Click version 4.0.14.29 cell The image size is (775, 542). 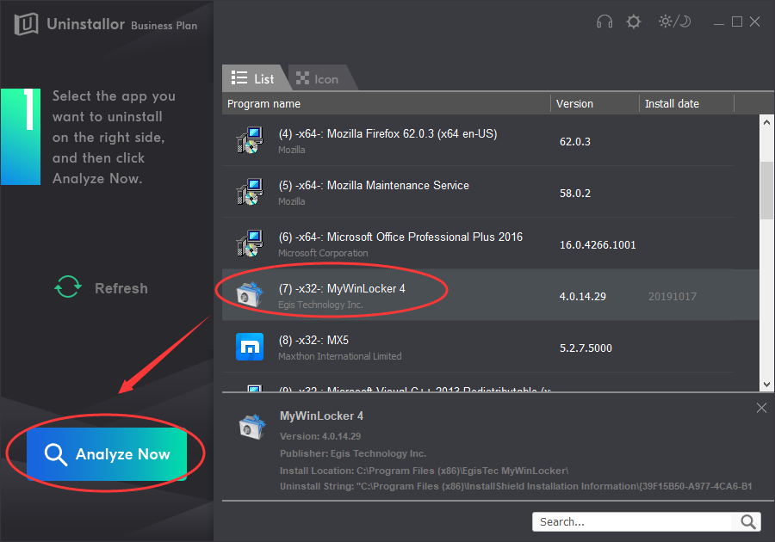[x=583, y=297]
